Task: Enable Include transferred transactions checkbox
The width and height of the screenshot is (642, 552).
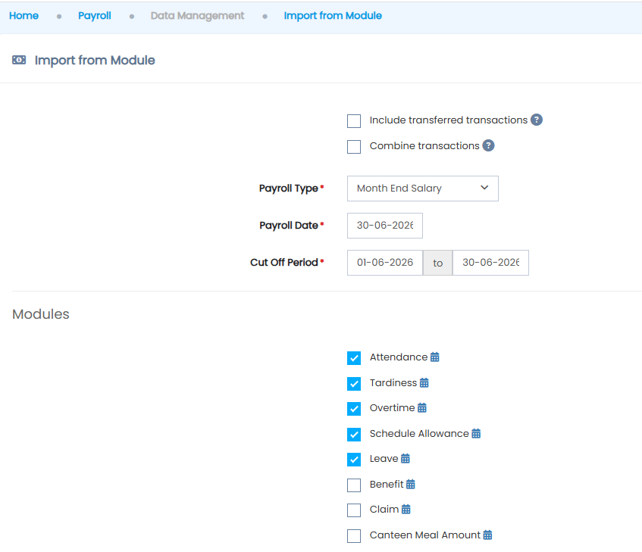Action: (x=354, y=121)
